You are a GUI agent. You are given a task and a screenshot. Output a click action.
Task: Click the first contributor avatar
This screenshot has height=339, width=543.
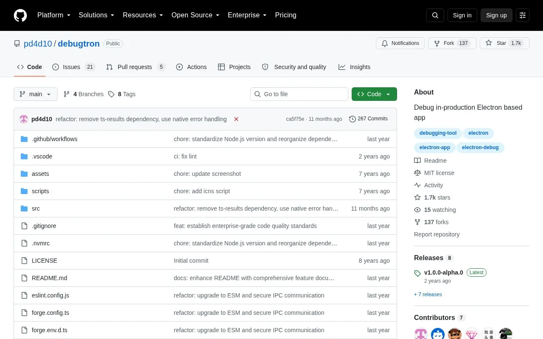pos(421,334)
